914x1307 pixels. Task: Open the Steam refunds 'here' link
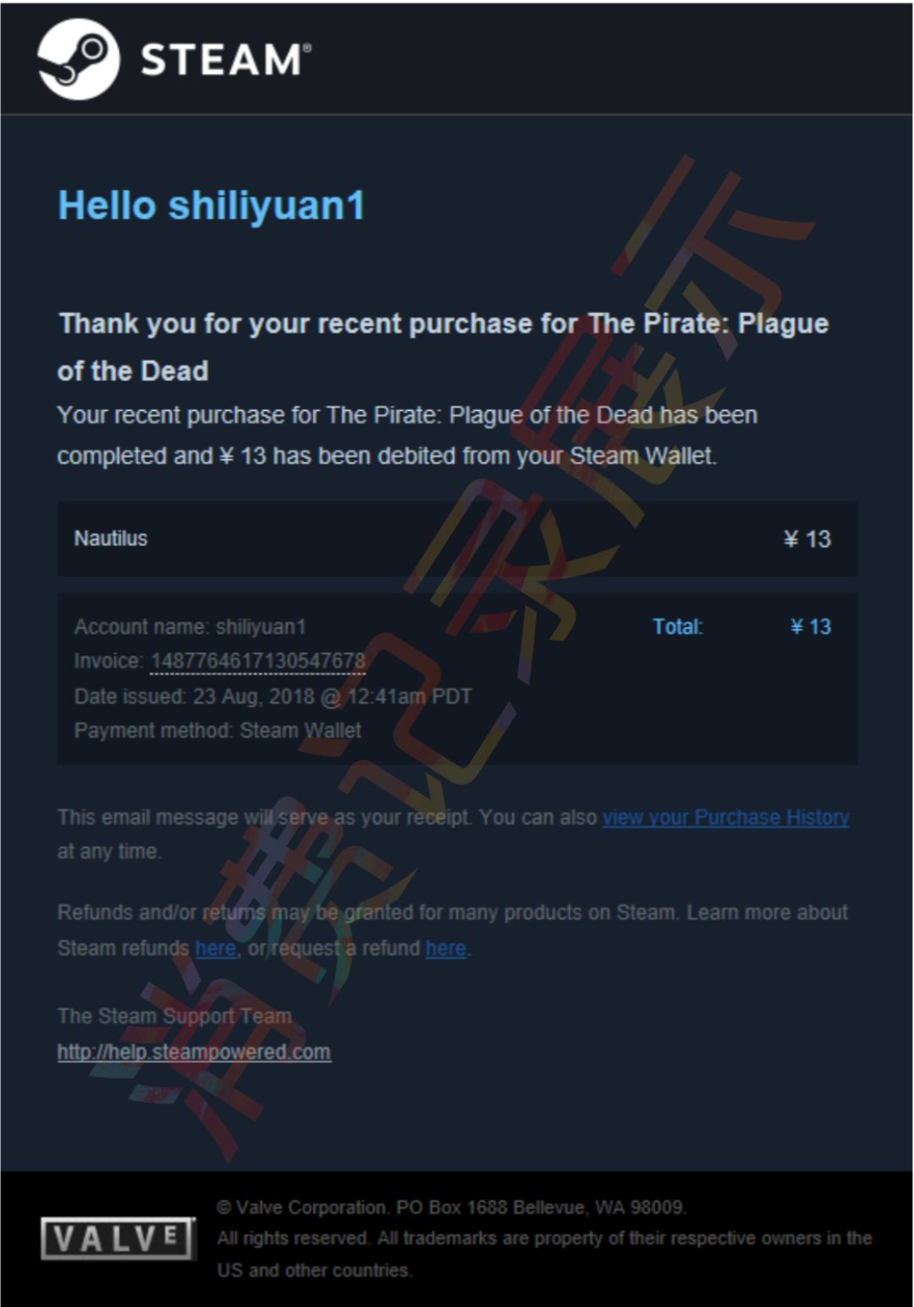[216, 948]
